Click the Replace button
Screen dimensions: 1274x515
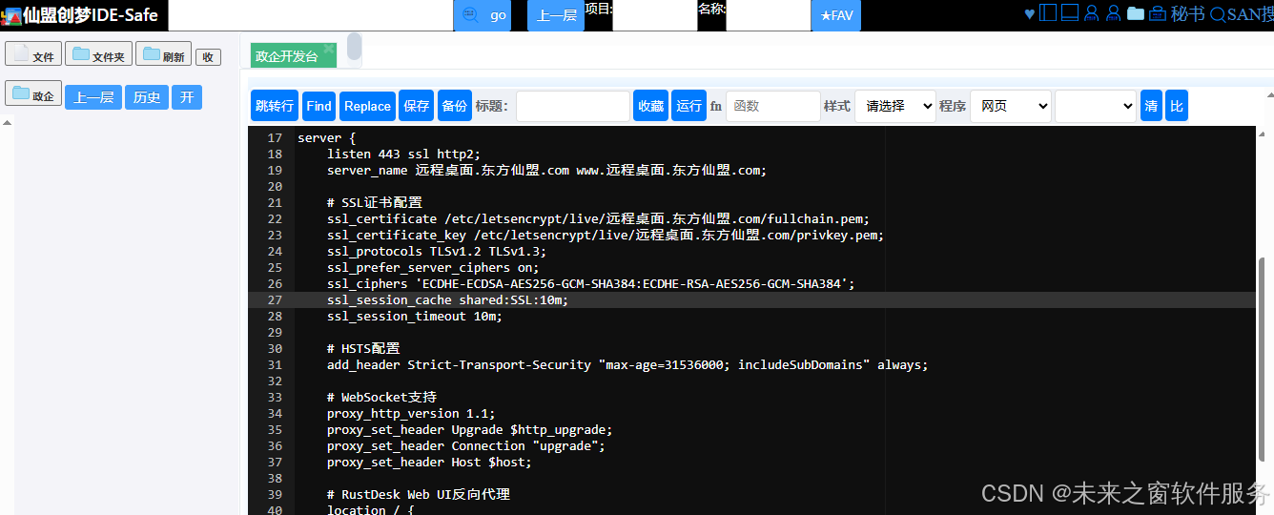tap(367, 106)
